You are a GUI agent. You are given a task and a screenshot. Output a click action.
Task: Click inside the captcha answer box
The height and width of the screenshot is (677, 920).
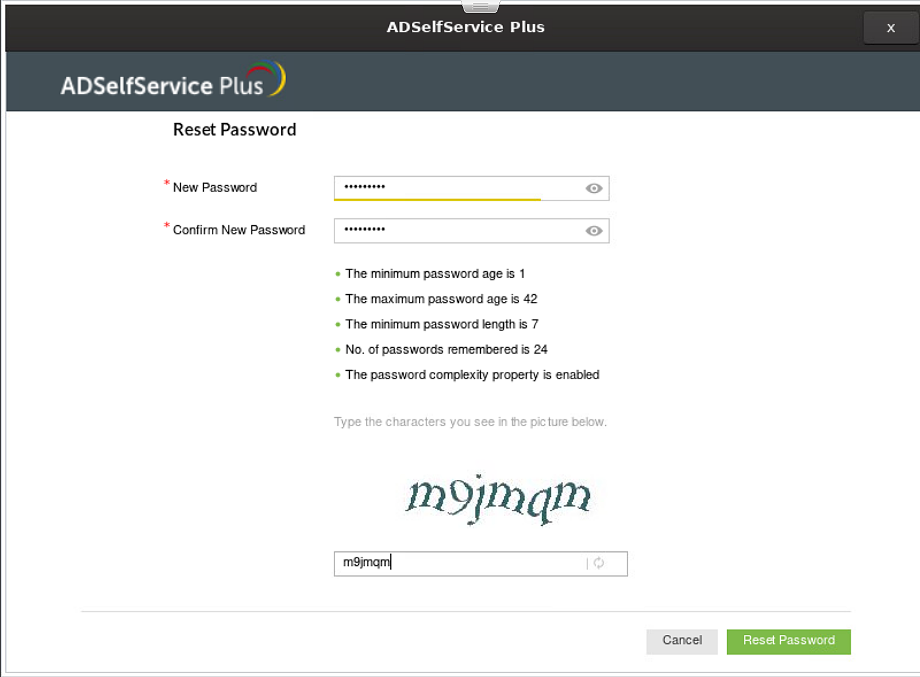(x=447, y=563)
